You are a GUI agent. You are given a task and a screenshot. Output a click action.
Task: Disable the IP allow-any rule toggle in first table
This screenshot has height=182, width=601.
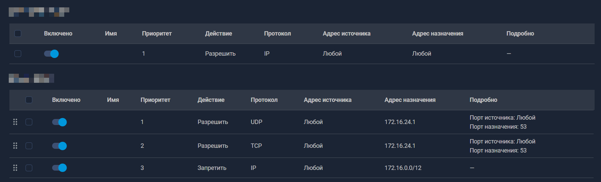[x=51, y=54]
